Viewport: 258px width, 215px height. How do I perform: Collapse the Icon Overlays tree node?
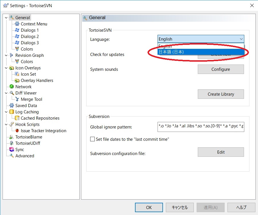tap(6, 68)
